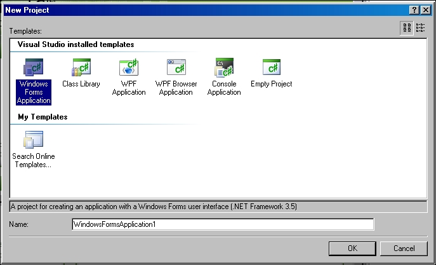Click the Empty Project label text
This screenshot has width=436, height=265.
tap(272, 84)
